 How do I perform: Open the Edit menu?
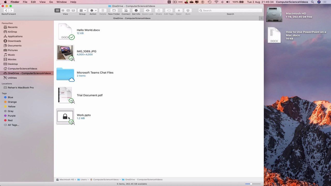pyautogui.click(x=33, y=2)
